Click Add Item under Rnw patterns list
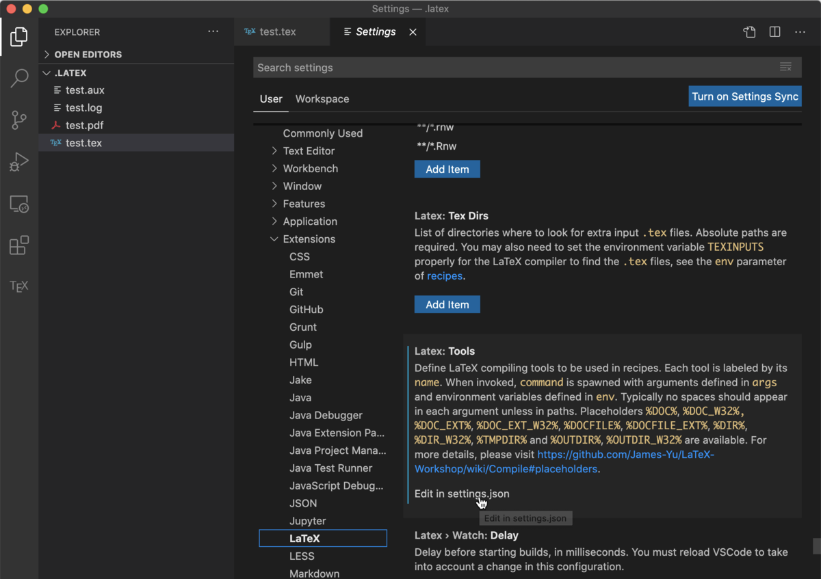The image size is (821, 579). [447, 169]
